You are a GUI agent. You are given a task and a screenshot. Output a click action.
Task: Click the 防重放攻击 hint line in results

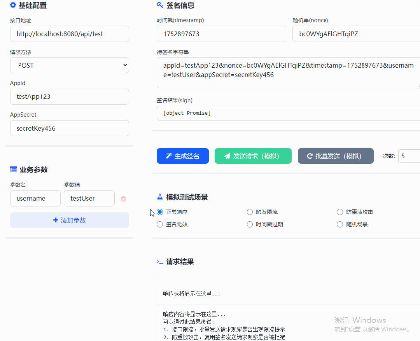pyautogui.click(x=224, y=337)
